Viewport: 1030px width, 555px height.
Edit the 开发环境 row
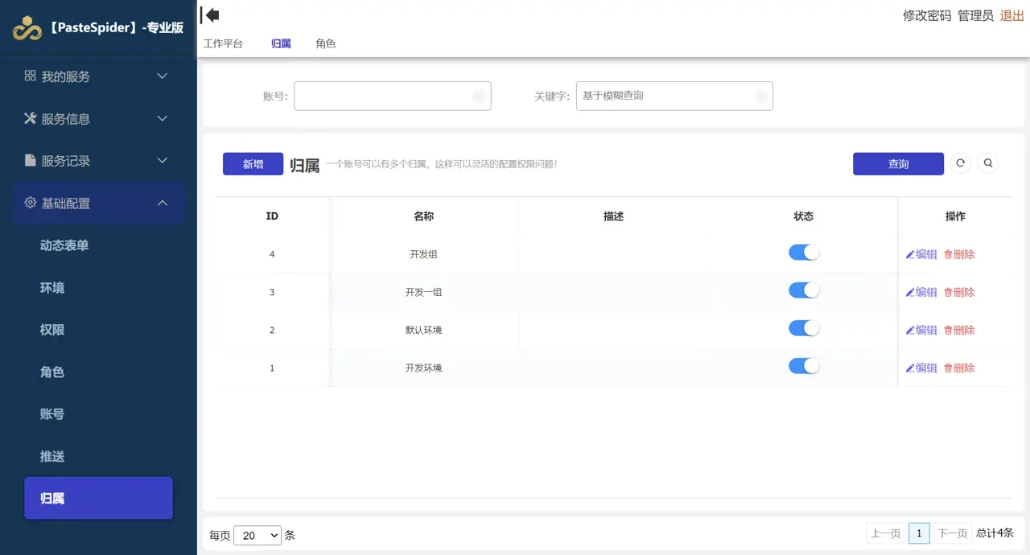coord(921,368)
